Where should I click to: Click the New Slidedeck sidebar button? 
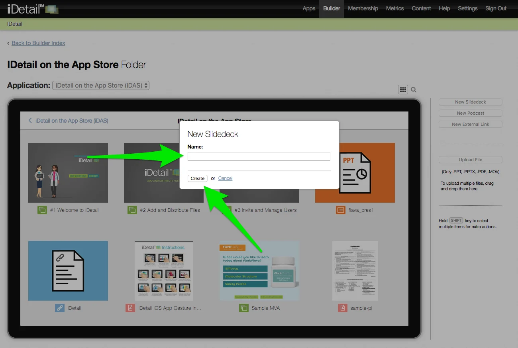point(471,102)
